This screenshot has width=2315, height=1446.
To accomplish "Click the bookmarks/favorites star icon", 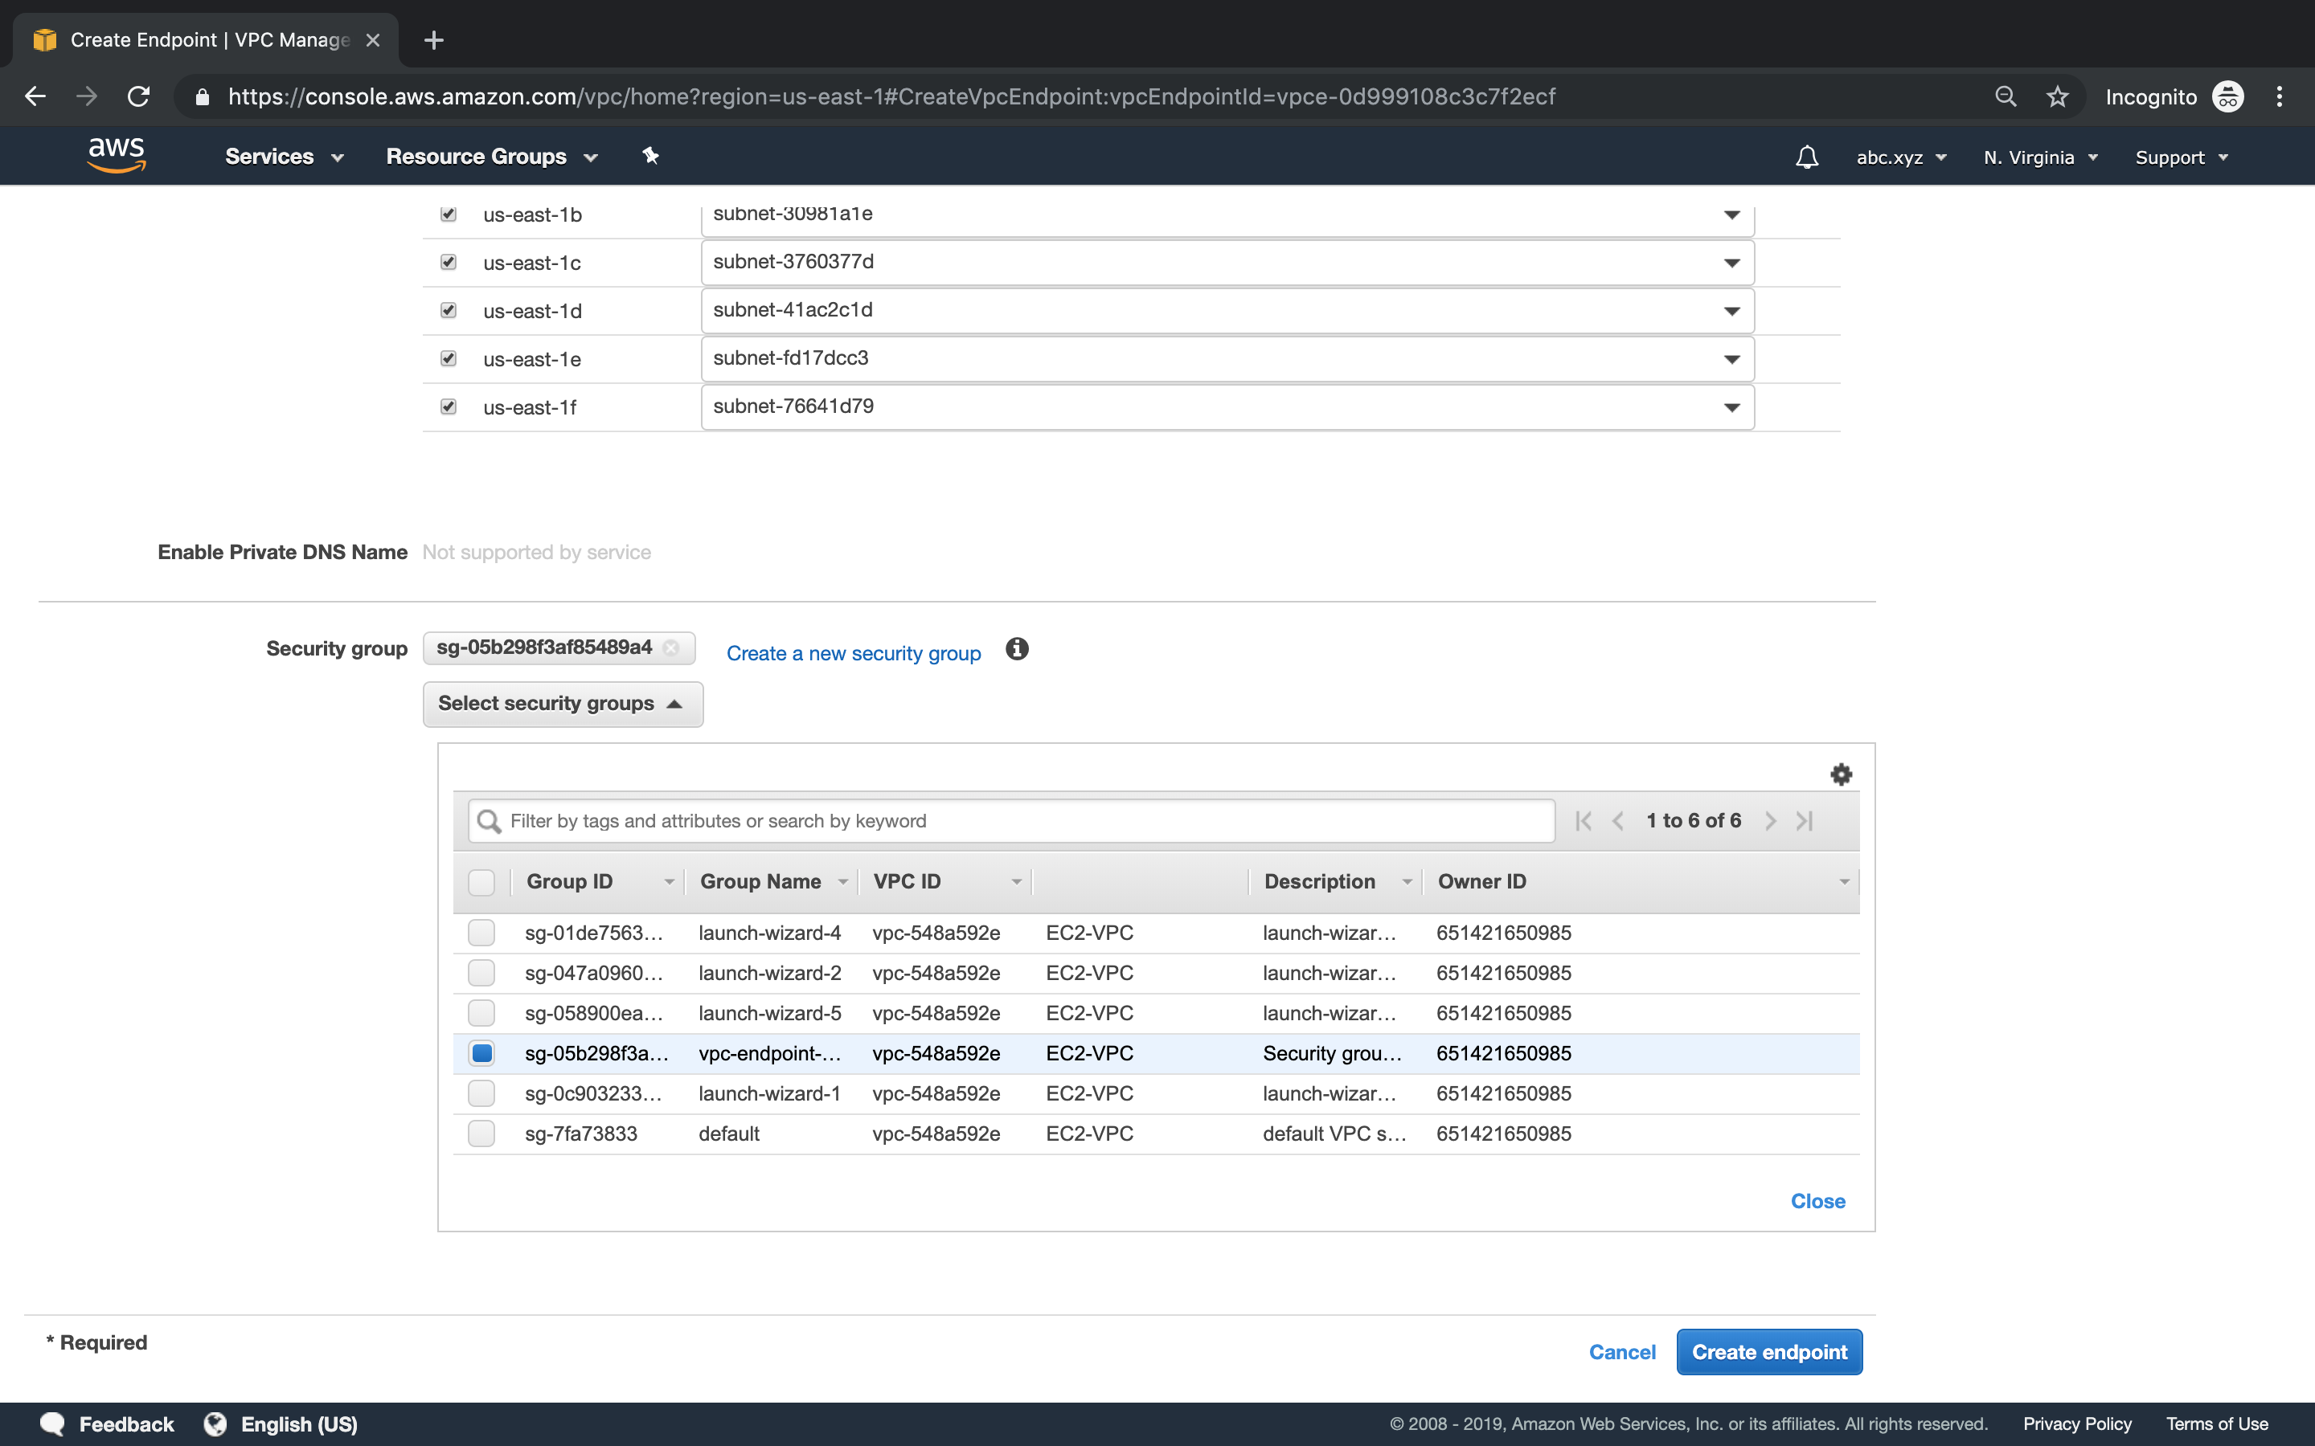I will click(x=2059, y=96).
